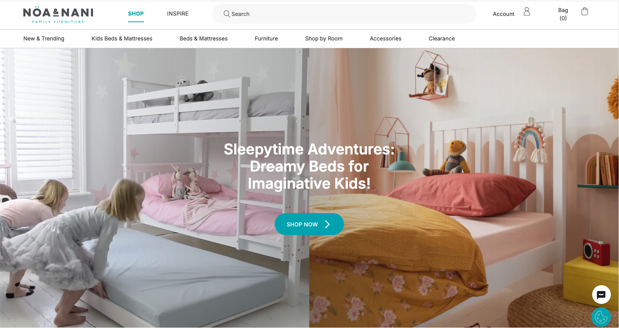This screenshot has width=619, height=328.
Task: Click the SHOP NOW button
Action: click(309, 224)
